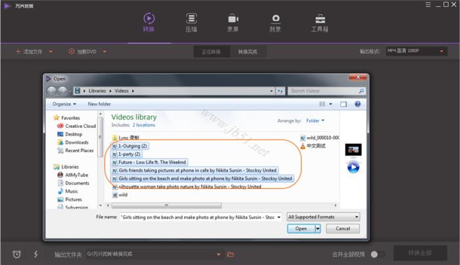Click the horizontal scrollbar in file list
This screenshot has height=265, width=460.
166,205
